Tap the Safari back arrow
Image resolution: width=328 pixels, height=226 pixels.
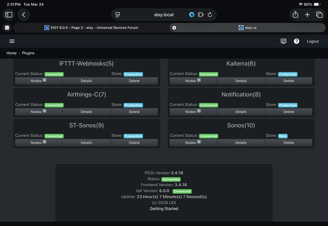[x=24, y=15]
